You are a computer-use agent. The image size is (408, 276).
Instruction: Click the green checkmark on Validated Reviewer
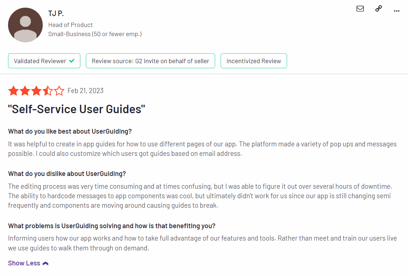pos(72,61)
